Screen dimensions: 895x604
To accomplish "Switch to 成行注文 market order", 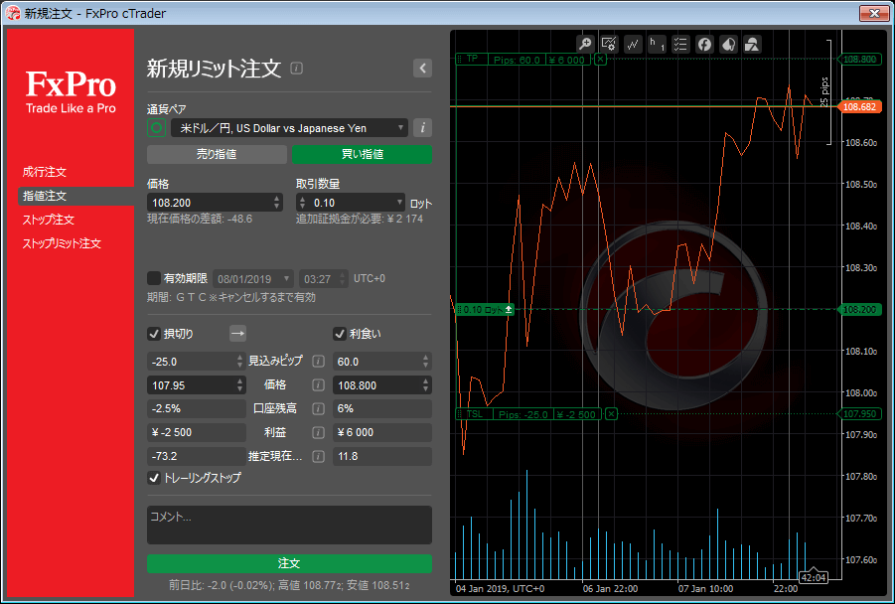I will 45,172.
